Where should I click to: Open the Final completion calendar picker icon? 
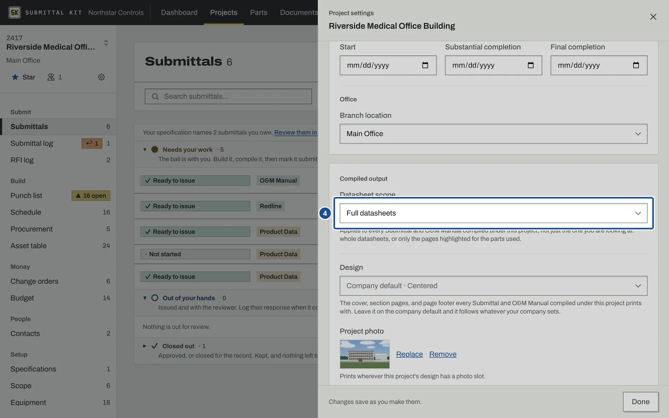tap(636, 65)
